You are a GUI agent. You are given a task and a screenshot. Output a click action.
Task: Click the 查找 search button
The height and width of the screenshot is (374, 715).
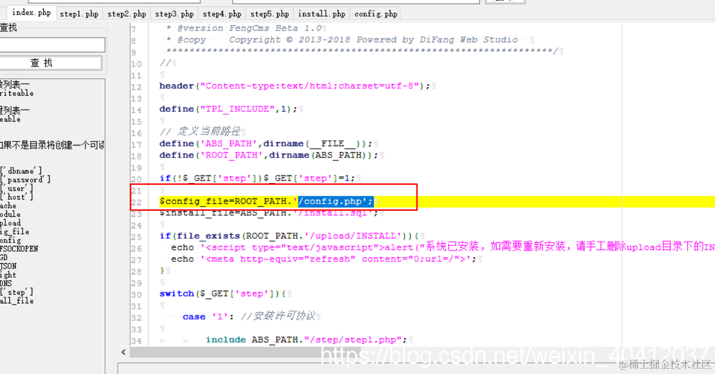pyautogui.click(x=51, y=62)
